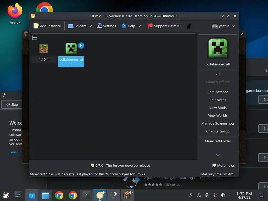Open Dolphin file manager from taskbar
The image size is (268, 201).
46,195
